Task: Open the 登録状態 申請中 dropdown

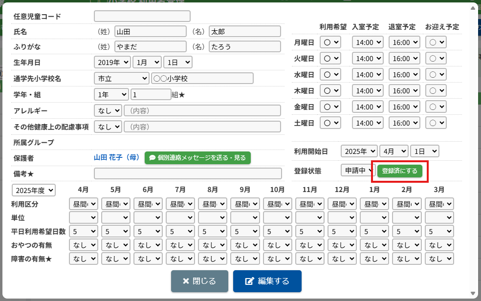Action: [x=357, y=171]
